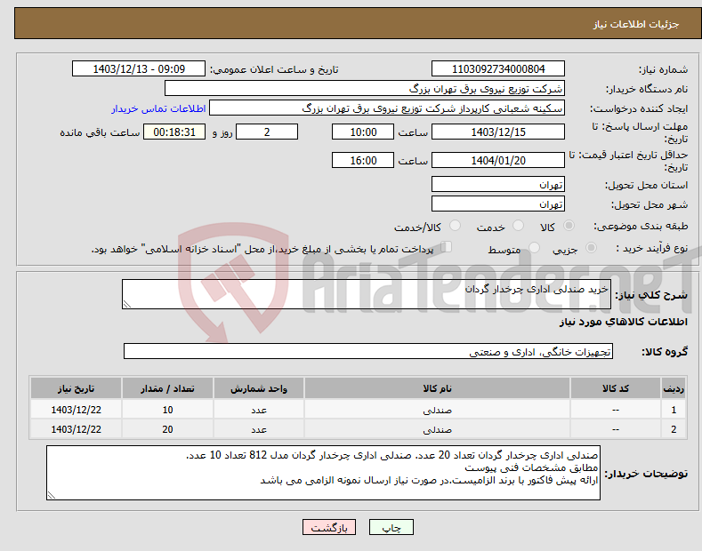This screenshot has height=551, width=702.
Task: Click the اطلاعات کالاهای مورد نیاز heading
Action: tap(623, 322)
